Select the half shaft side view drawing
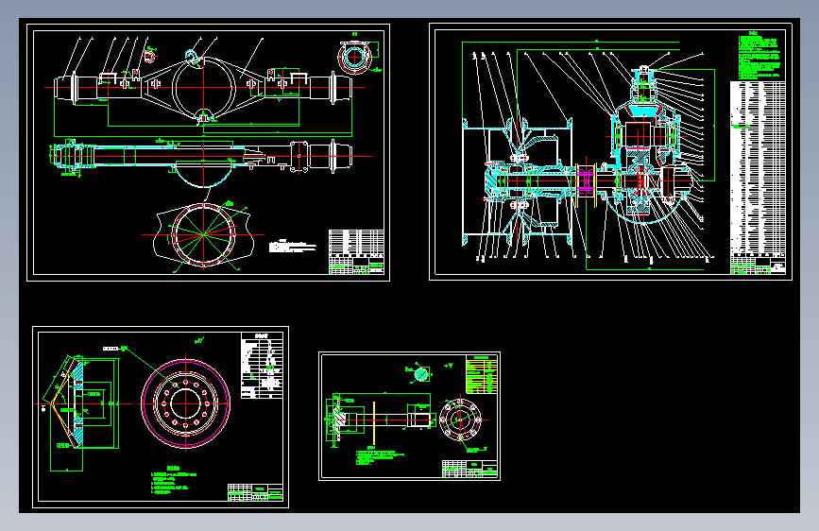This screenshot has width=819, height=531. pos(381,419)
